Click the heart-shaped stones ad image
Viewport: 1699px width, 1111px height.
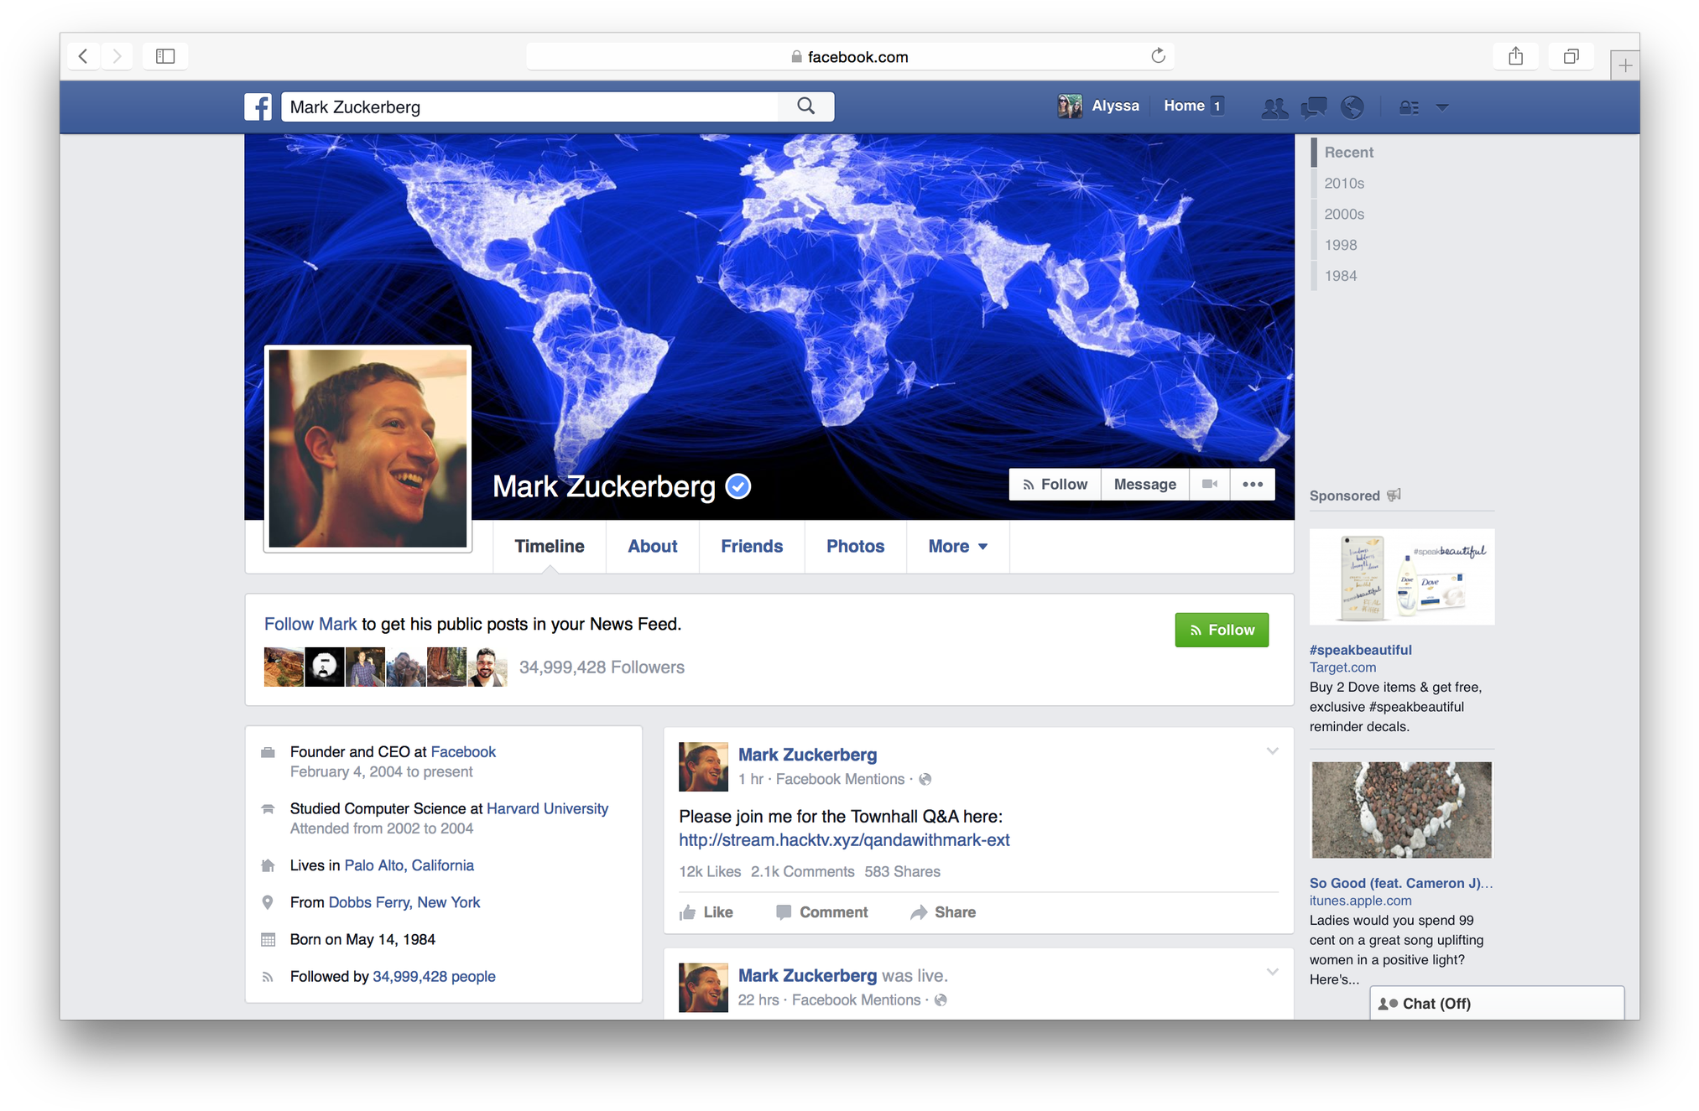(x=1401, y=810)
